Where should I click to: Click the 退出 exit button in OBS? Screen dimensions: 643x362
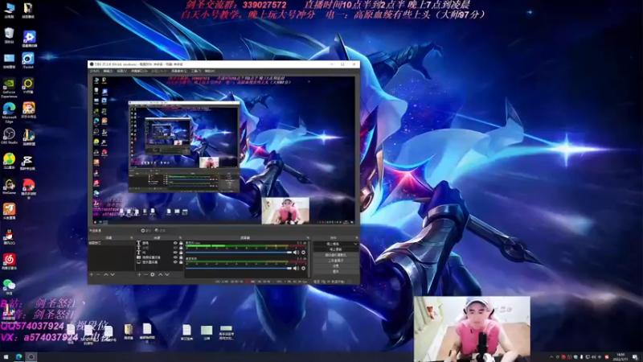[x=336, y=272]
